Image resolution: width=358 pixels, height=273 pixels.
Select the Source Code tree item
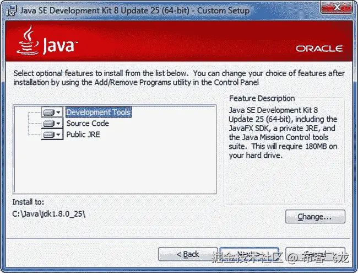pyautogui.click(x=88, y=124)
